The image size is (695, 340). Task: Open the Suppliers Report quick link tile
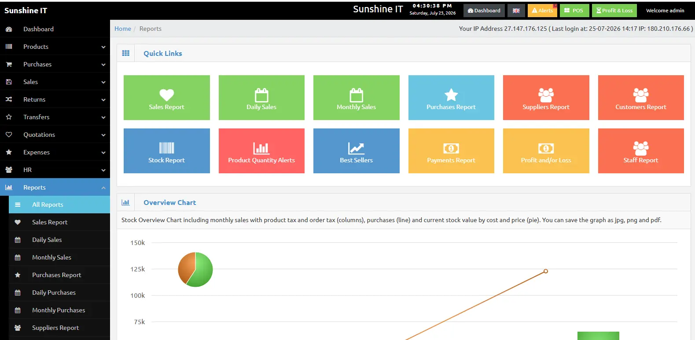[x=546, y=98]
